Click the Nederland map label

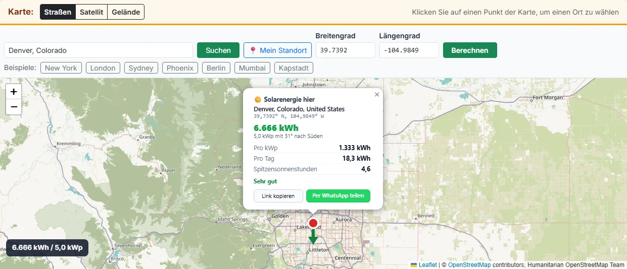click(229, 167)
